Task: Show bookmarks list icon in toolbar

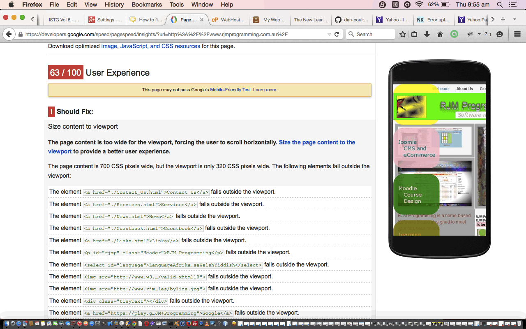Action: (x=414, y=35)
